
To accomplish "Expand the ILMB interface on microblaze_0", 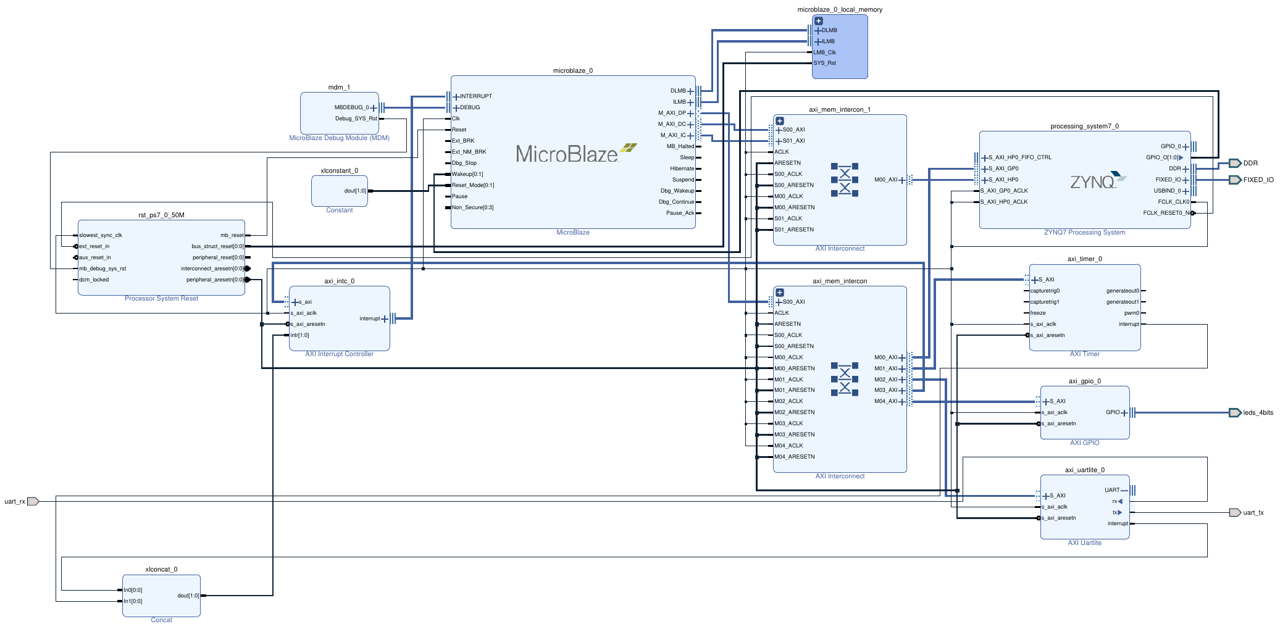I will [691, 102].
